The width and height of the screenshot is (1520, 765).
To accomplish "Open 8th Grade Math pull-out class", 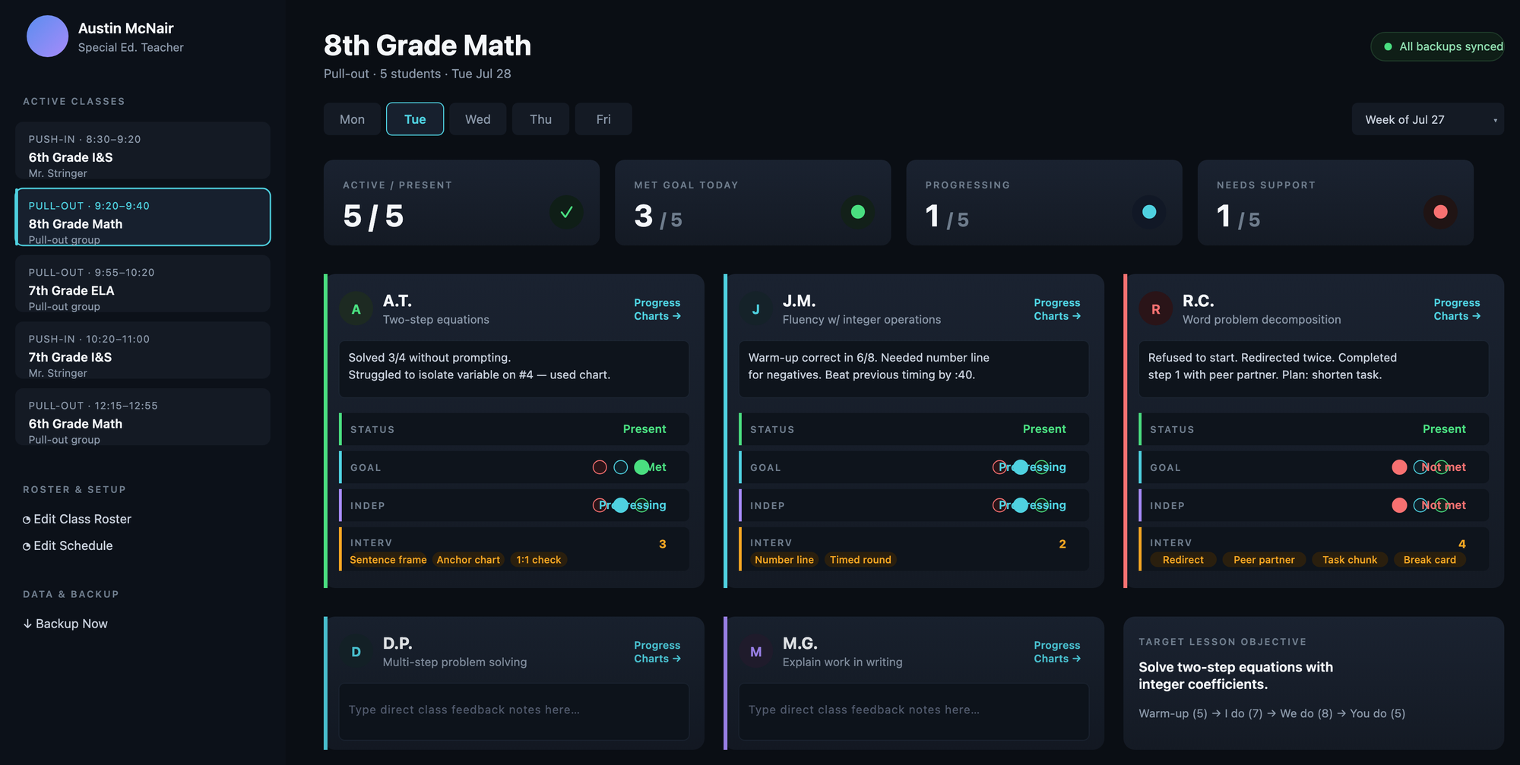I will (143, 217).
